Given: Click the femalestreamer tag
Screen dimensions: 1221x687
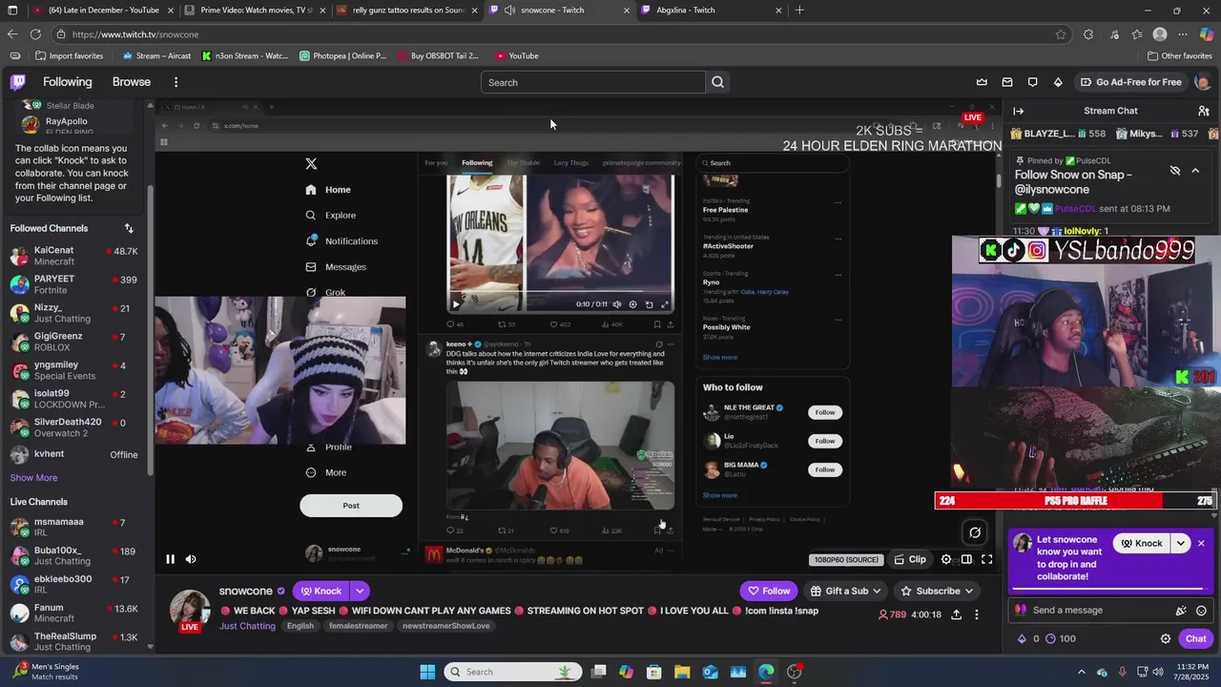Looking at the screenshot, I should [x=359, y=626].
